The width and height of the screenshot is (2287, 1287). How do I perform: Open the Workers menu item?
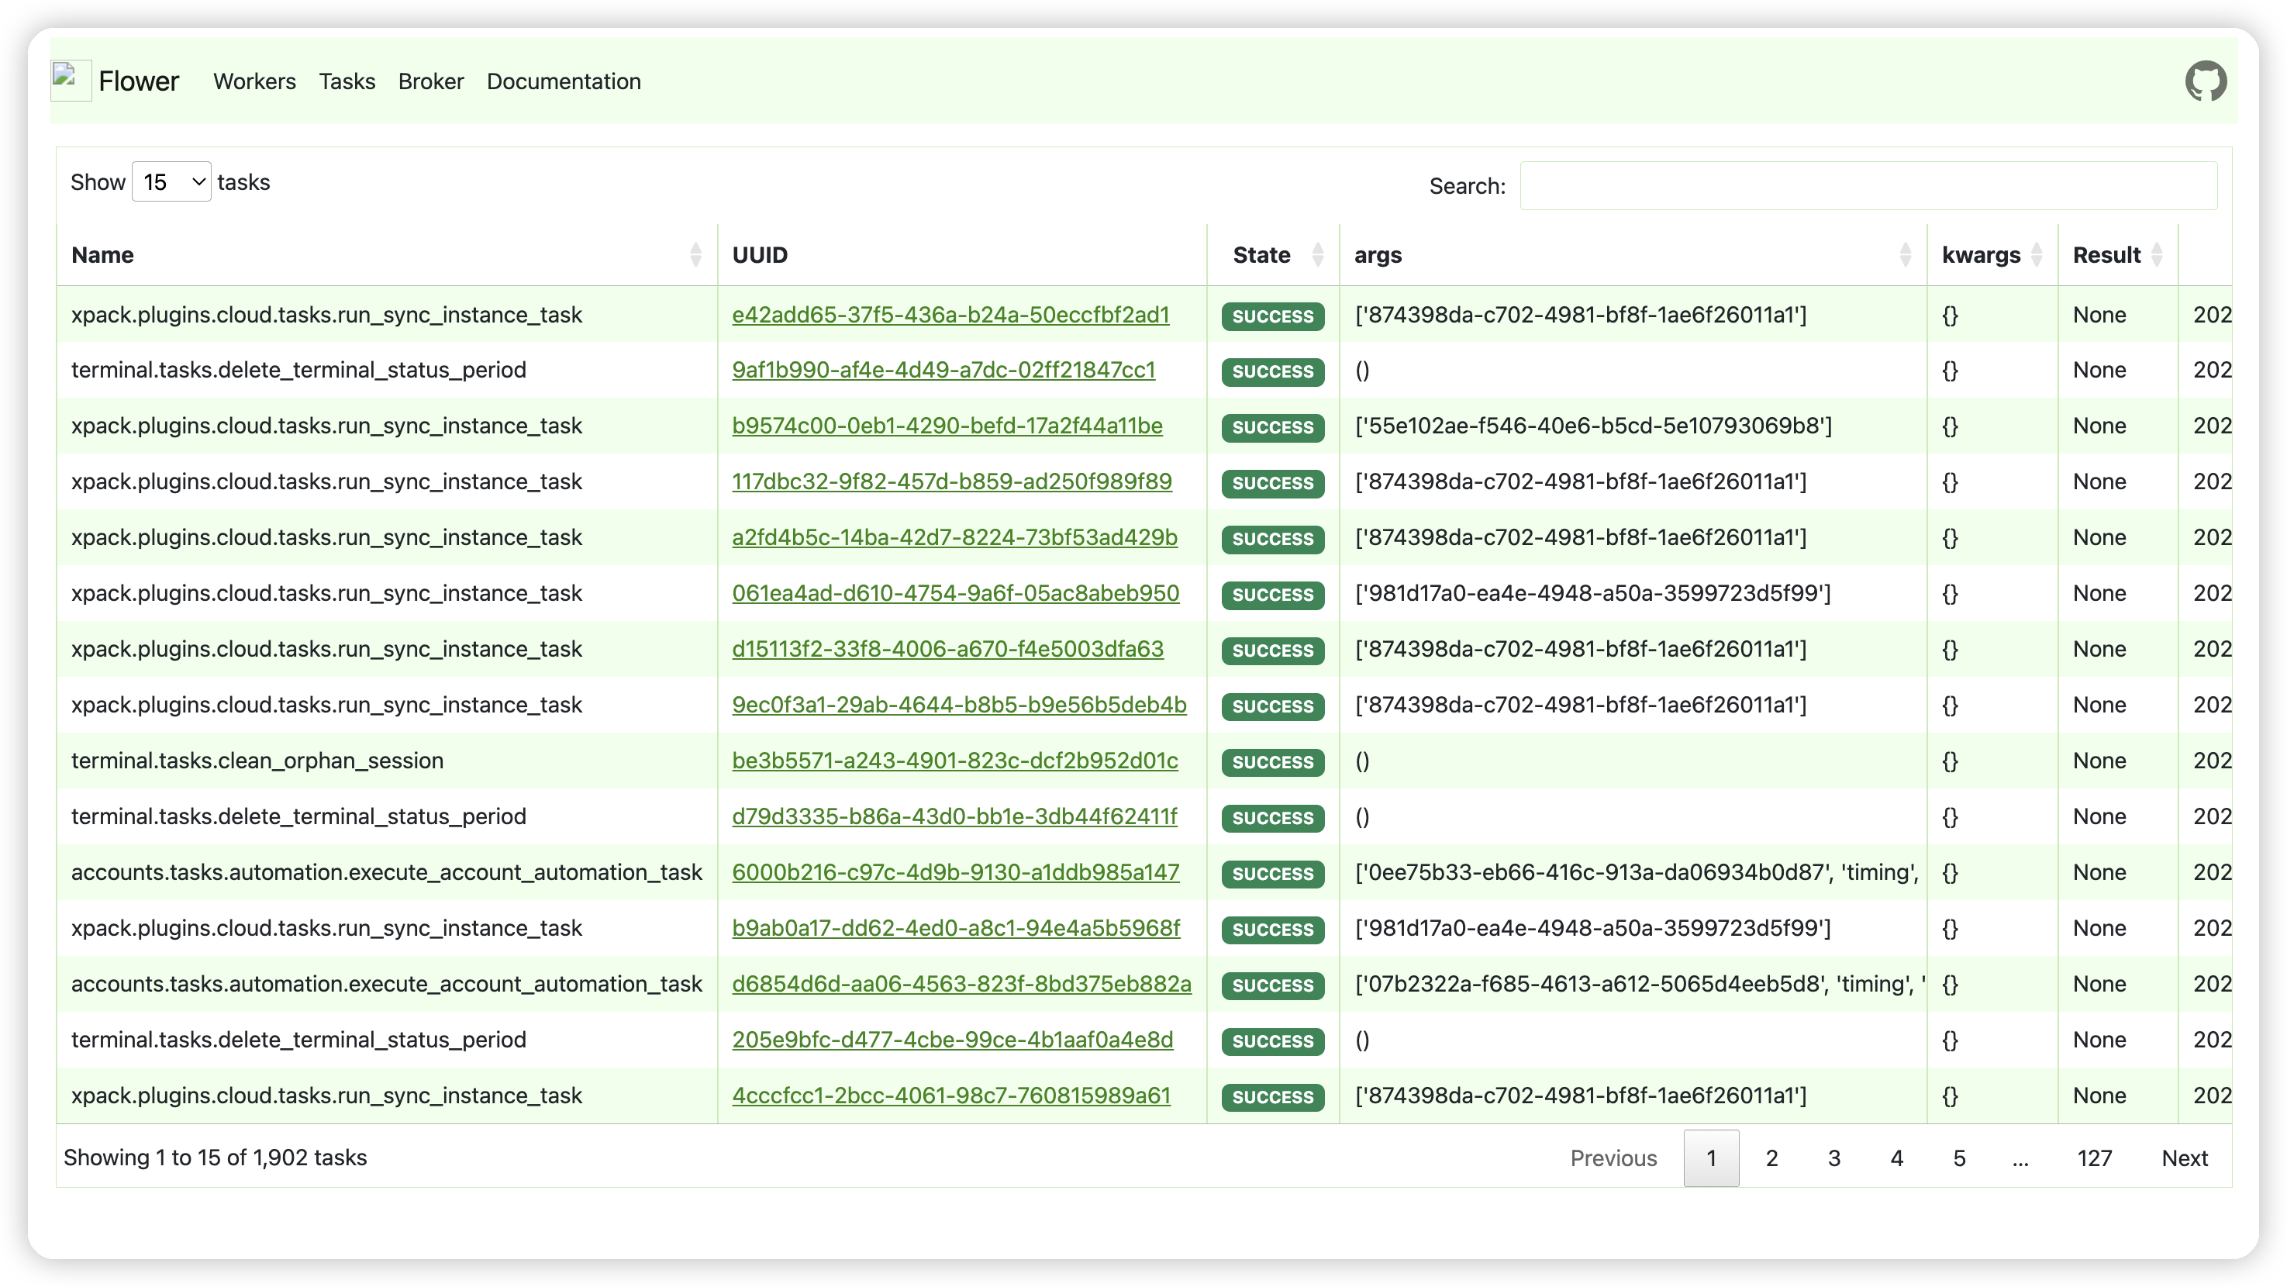(255, 81)
